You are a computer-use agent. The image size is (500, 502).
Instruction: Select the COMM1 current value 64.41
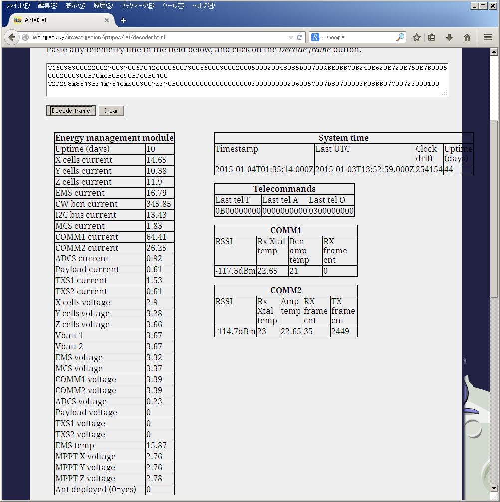click(x=156, y=237)
